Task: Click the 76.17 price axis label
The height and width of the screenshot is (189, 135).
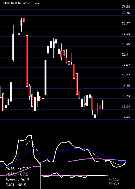Action: click(126, 23)
